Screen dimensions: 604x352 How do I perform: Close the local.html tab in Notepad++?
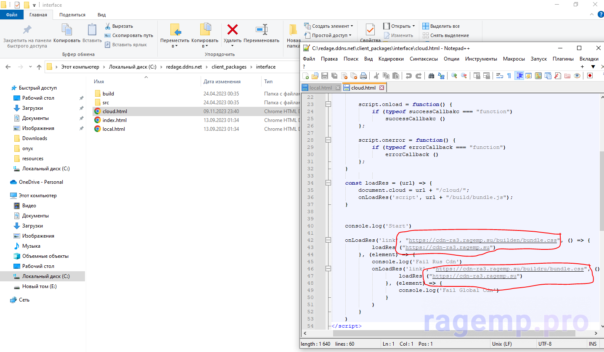(338, 88)
